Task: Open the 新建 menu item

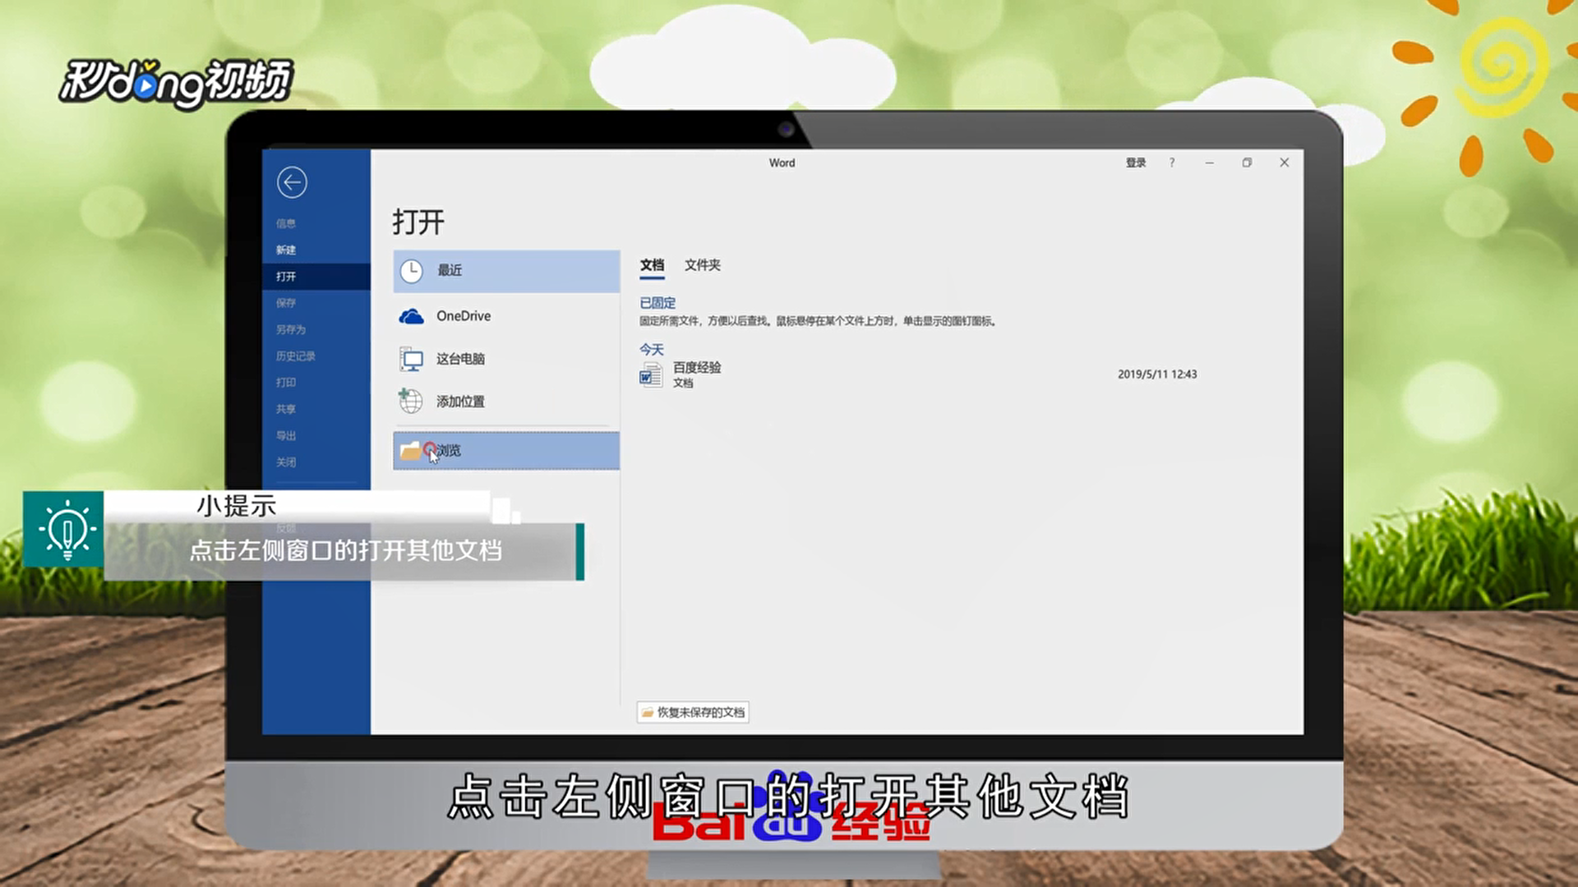Action: (286, 250)
